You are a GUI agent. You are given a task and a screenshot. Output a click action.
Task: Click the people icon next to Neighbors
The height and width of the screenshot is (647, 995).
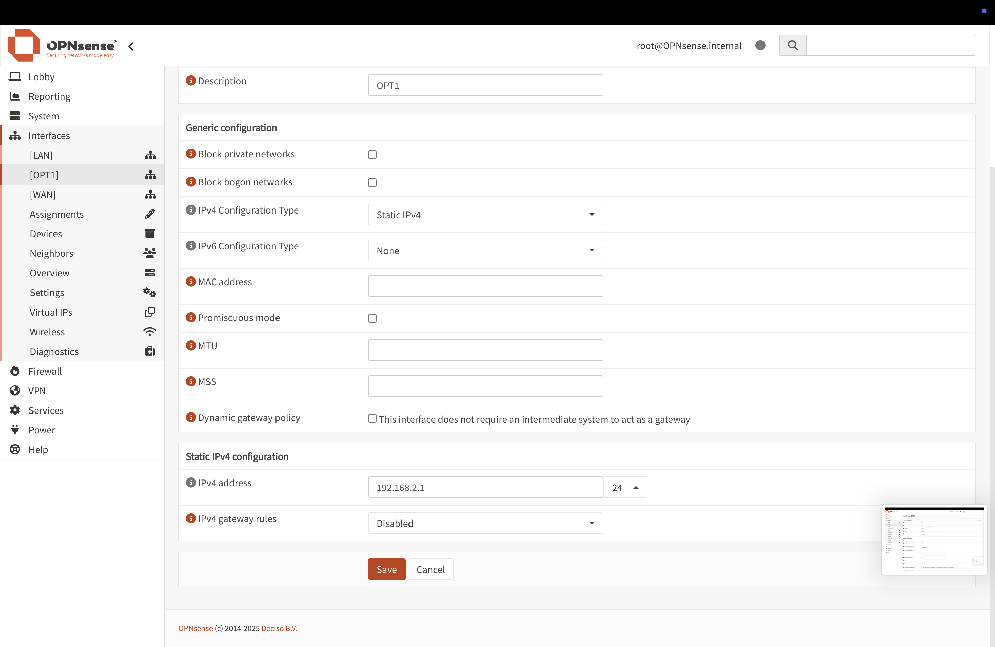pyautogui.click(x=150, y=253)
